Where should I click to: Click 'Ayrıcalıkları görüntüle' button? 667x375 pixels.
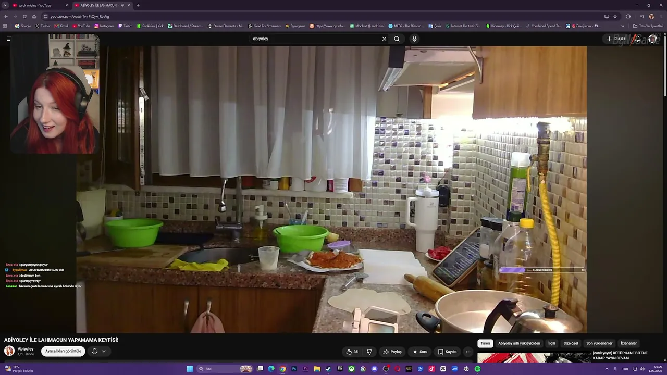[x=63, y=352]
